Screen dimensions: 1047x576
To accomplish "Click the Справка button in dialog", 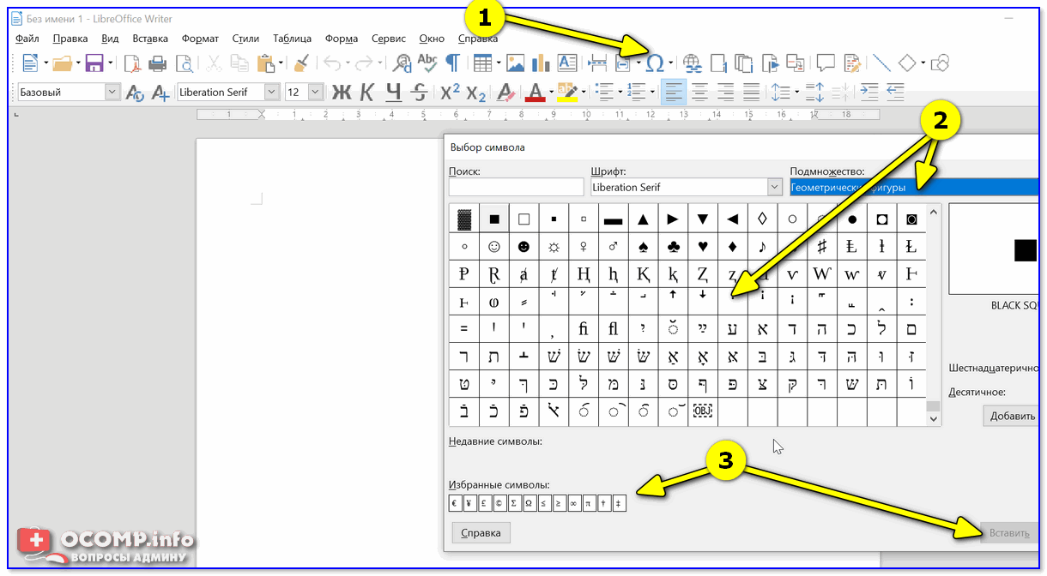I will (481, 532).
